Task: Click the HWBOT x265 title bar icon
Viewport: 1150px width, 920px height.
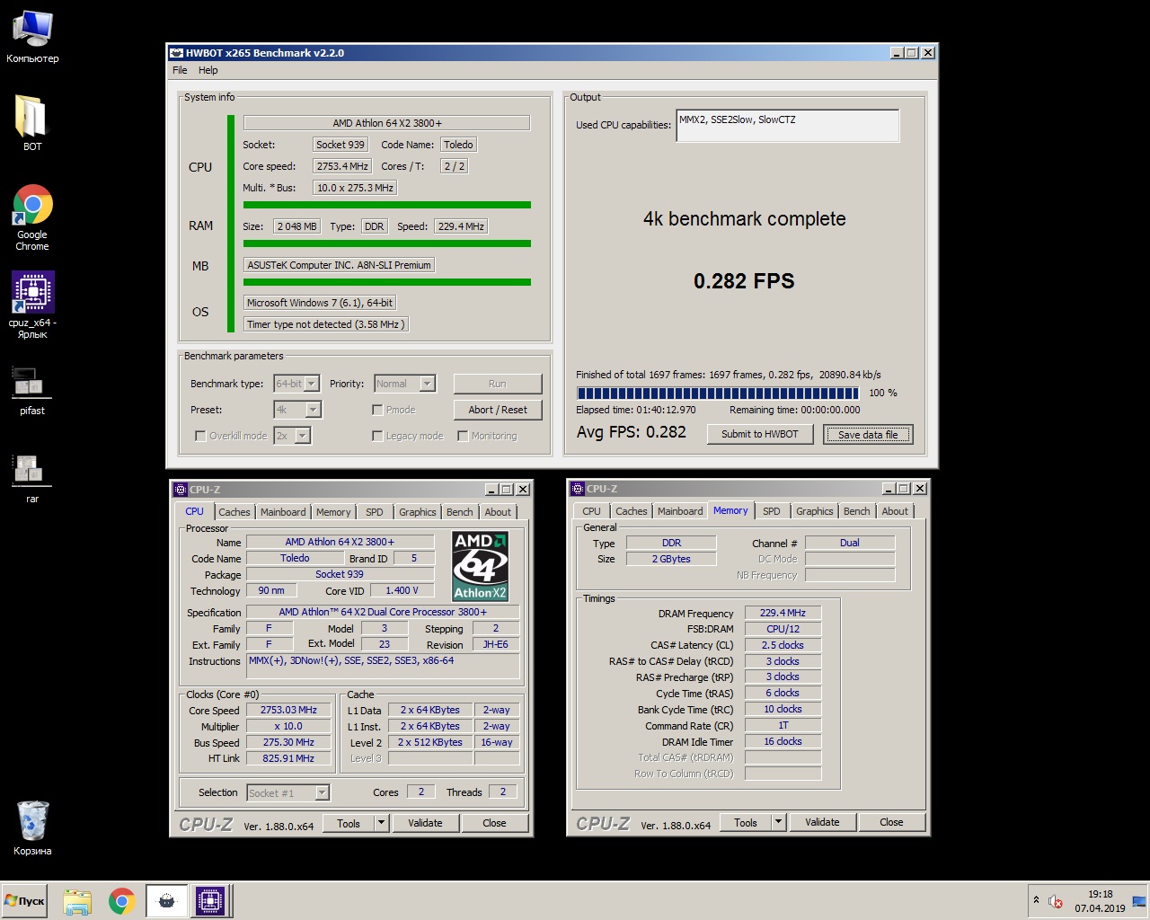Action: click(x=177, y=53)
